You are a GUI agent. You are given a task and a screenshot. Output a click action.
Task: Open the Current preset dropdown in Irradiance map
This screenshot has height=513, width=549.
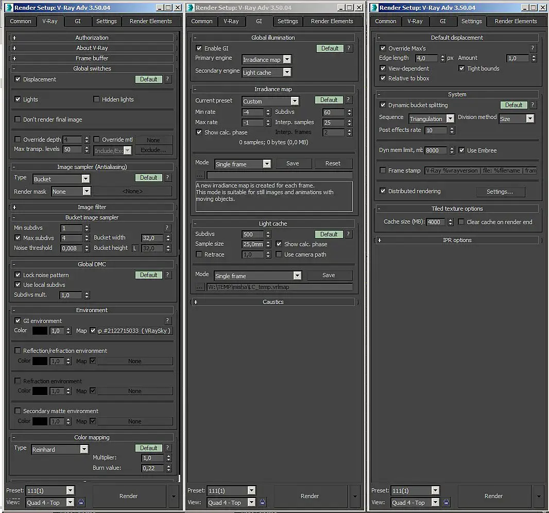coord(270,101)
